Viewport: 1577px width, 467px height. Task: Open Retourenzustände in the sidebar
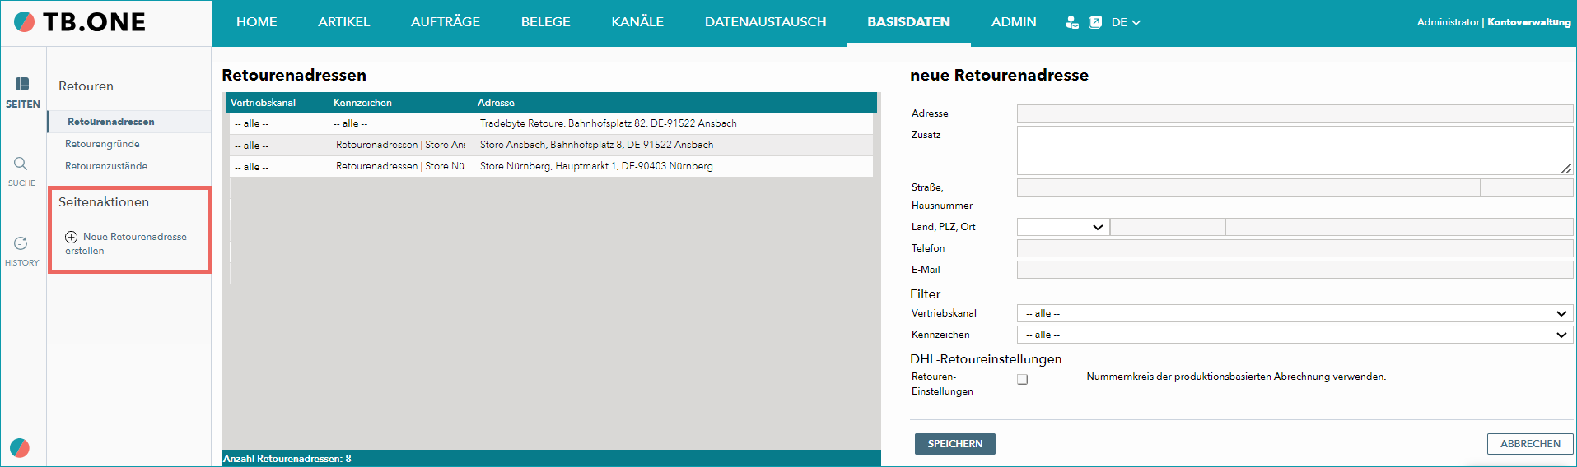[106, 166]
